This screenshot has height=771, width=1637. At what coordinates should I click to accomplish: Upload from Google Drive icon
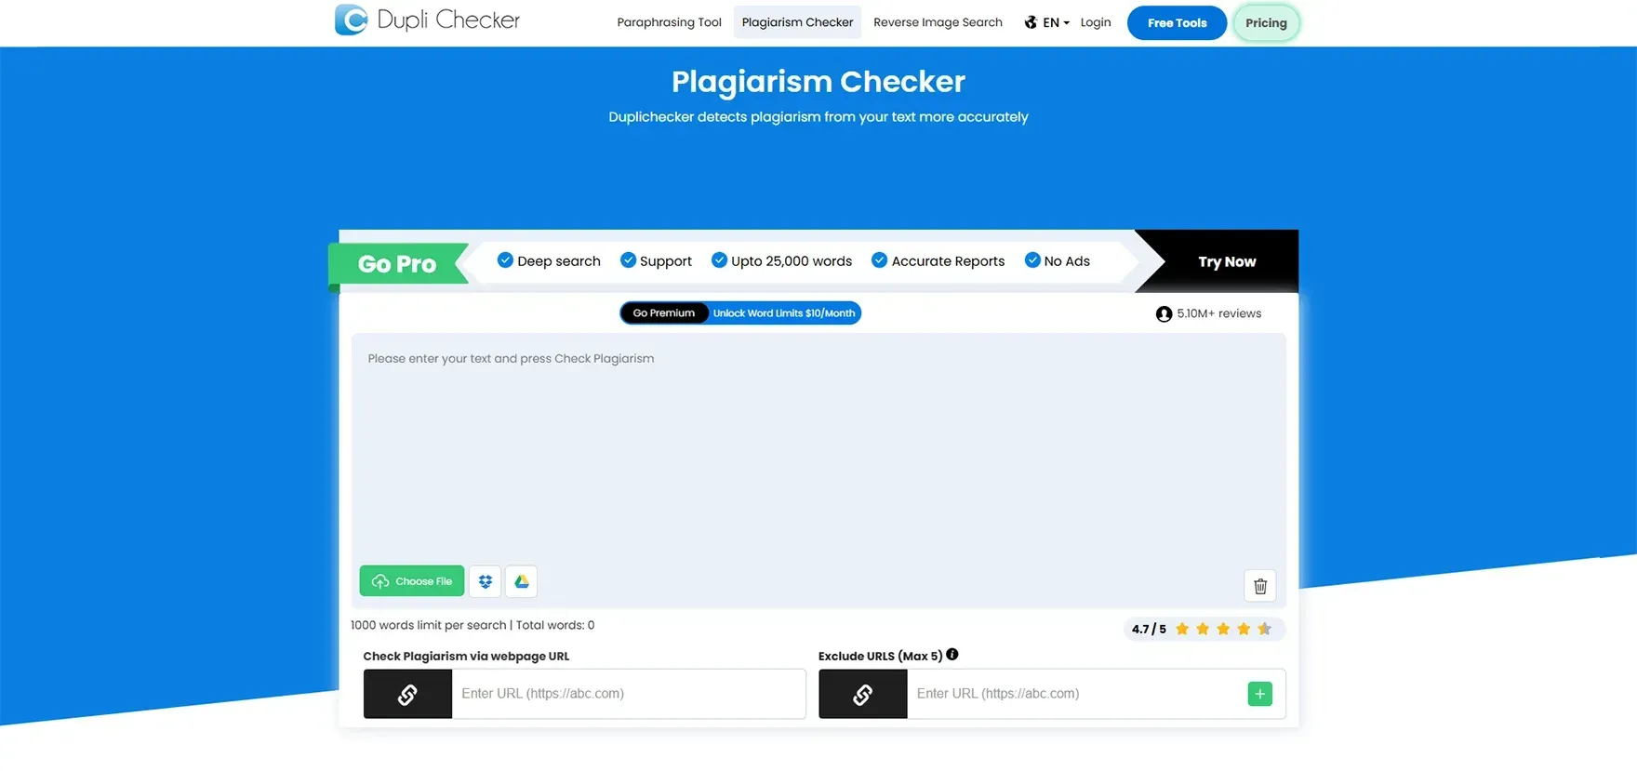pyautogui.click(x=522, y=581)
